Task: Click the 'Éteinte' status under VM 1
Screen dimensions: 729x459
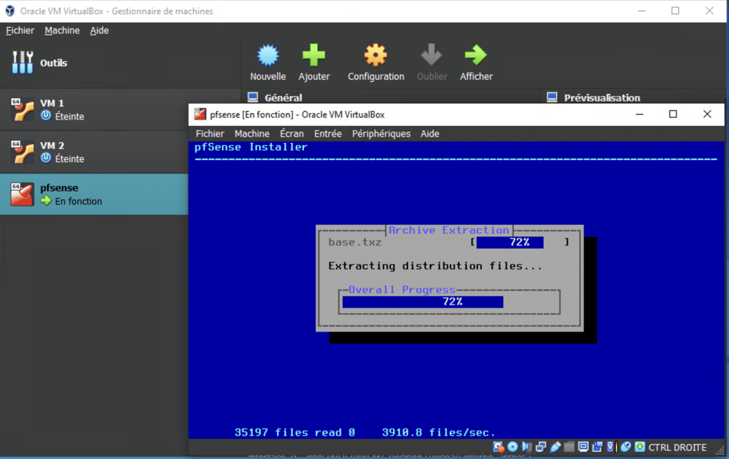Action: [69, 116]
